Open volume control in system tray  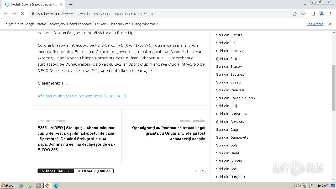tap(298, 186)
